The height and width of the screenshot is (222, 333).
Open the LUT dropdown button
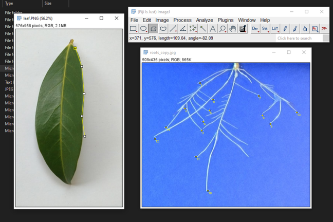275,29
